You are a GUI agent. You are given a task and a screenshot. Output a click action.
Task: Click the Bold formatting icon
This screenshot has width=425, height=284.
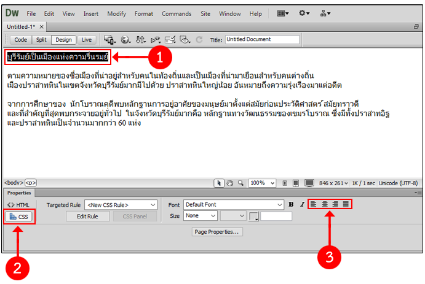click(x=292, y=204)
